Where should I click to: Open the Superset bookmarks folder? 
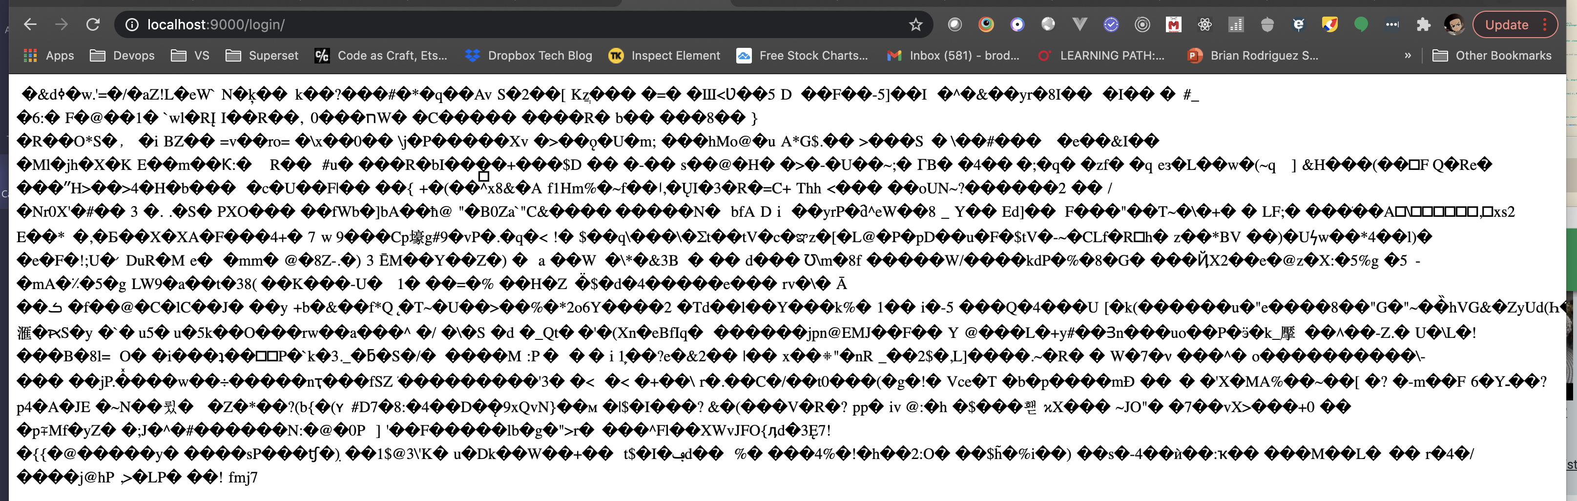point(262,55)
